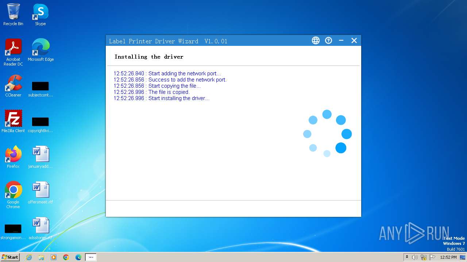Open Acrobat Reader DC shortcut
Image resolution: width=467 pixels, height=262 pixels.
click(x=13, y=52)
